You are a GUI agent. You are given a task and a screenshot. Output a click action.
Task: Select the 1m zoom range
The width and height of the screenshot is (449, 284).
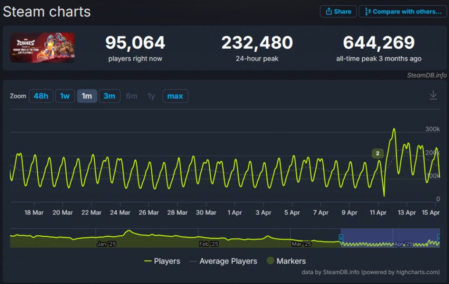pyautogui.click(x=87, y=96)
